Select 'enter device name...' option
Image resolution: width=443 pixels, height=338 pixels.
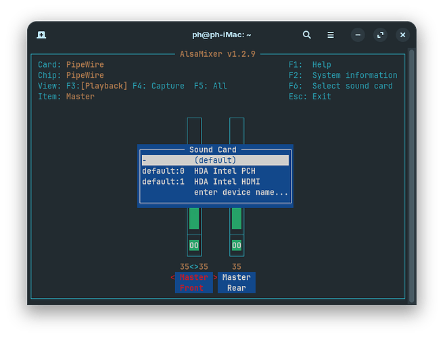pyautogui.click(x=241, y=192)
